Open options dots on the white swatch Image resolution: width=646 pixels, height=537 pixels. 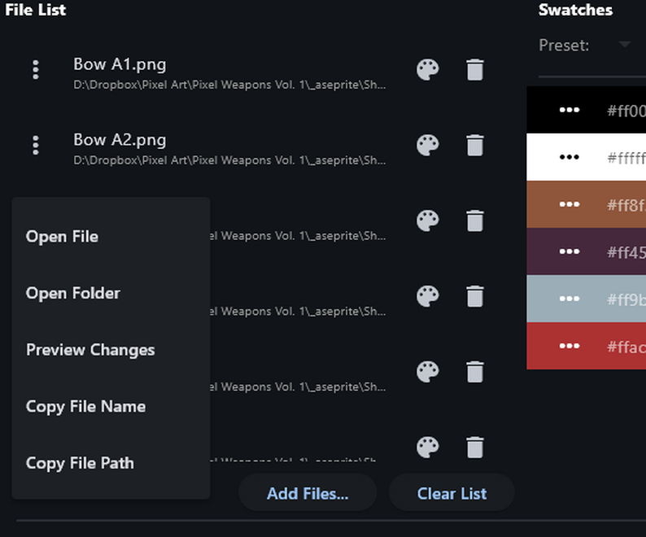(x=570, y=157)
